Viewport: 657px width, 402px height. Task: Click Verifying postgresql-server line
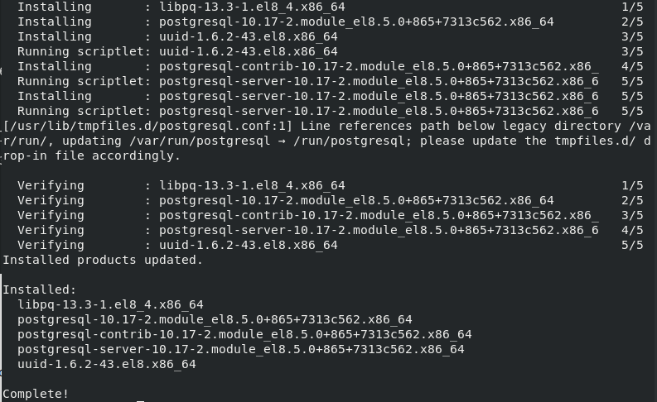click(331, 230)
